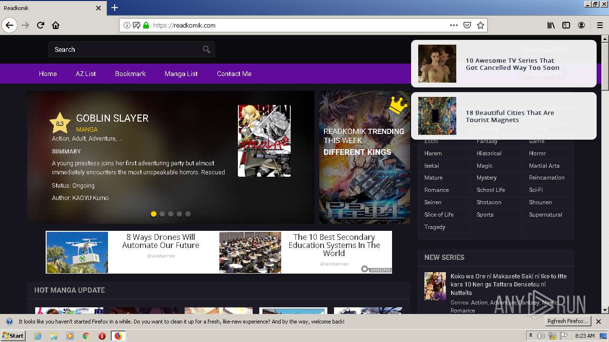609x342 pixels.
Task: Open the Windows Start menu
Action: tap(13, 336)
